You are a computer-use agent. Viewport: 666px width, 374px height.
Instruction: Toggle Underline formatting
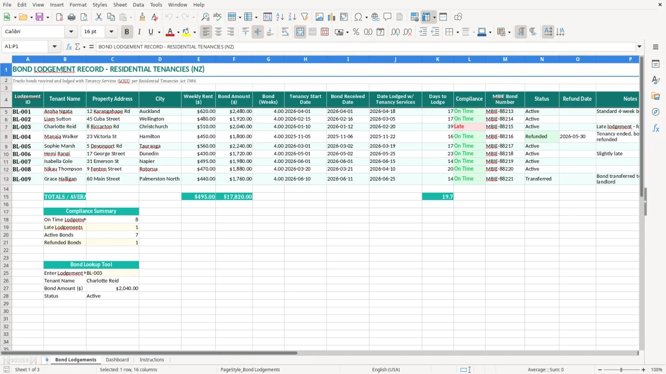pos(152,32)
